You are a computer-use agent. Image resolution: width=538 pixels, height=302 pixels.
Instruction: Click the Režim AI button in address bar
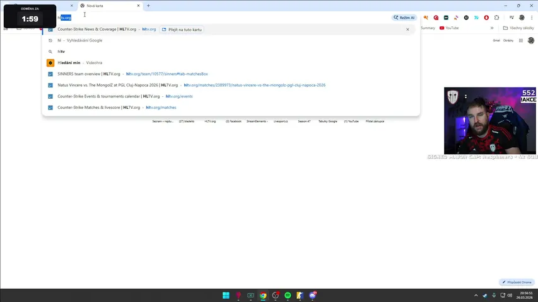click(x=404, y=18)
